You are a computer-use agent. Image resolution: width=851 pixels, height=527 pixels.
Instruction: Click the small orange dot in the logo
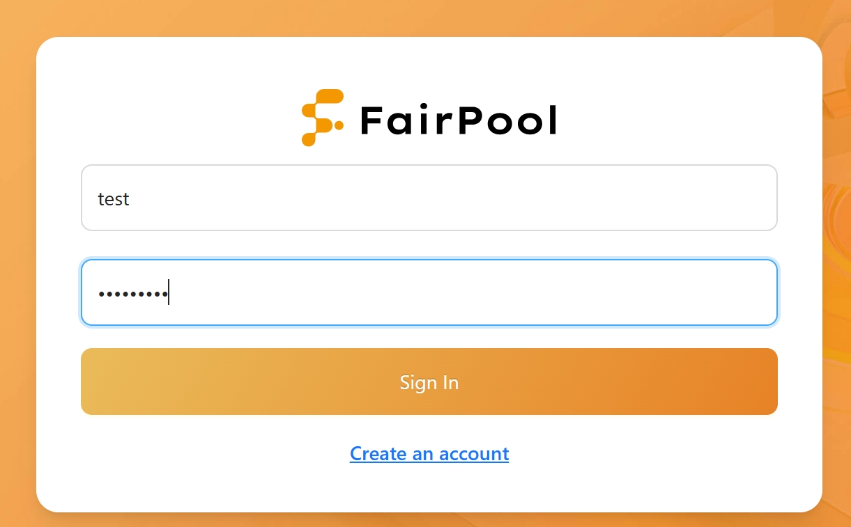click(339, 125)
